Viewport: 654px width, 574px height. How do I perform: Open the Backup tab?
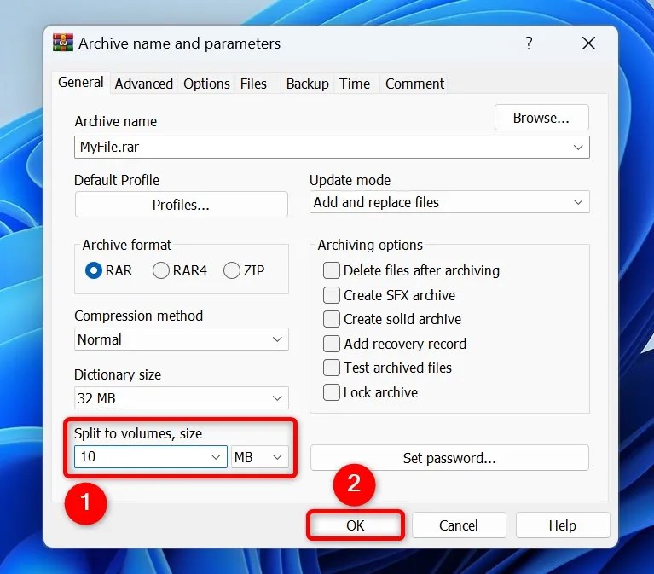tap(308, 84)
